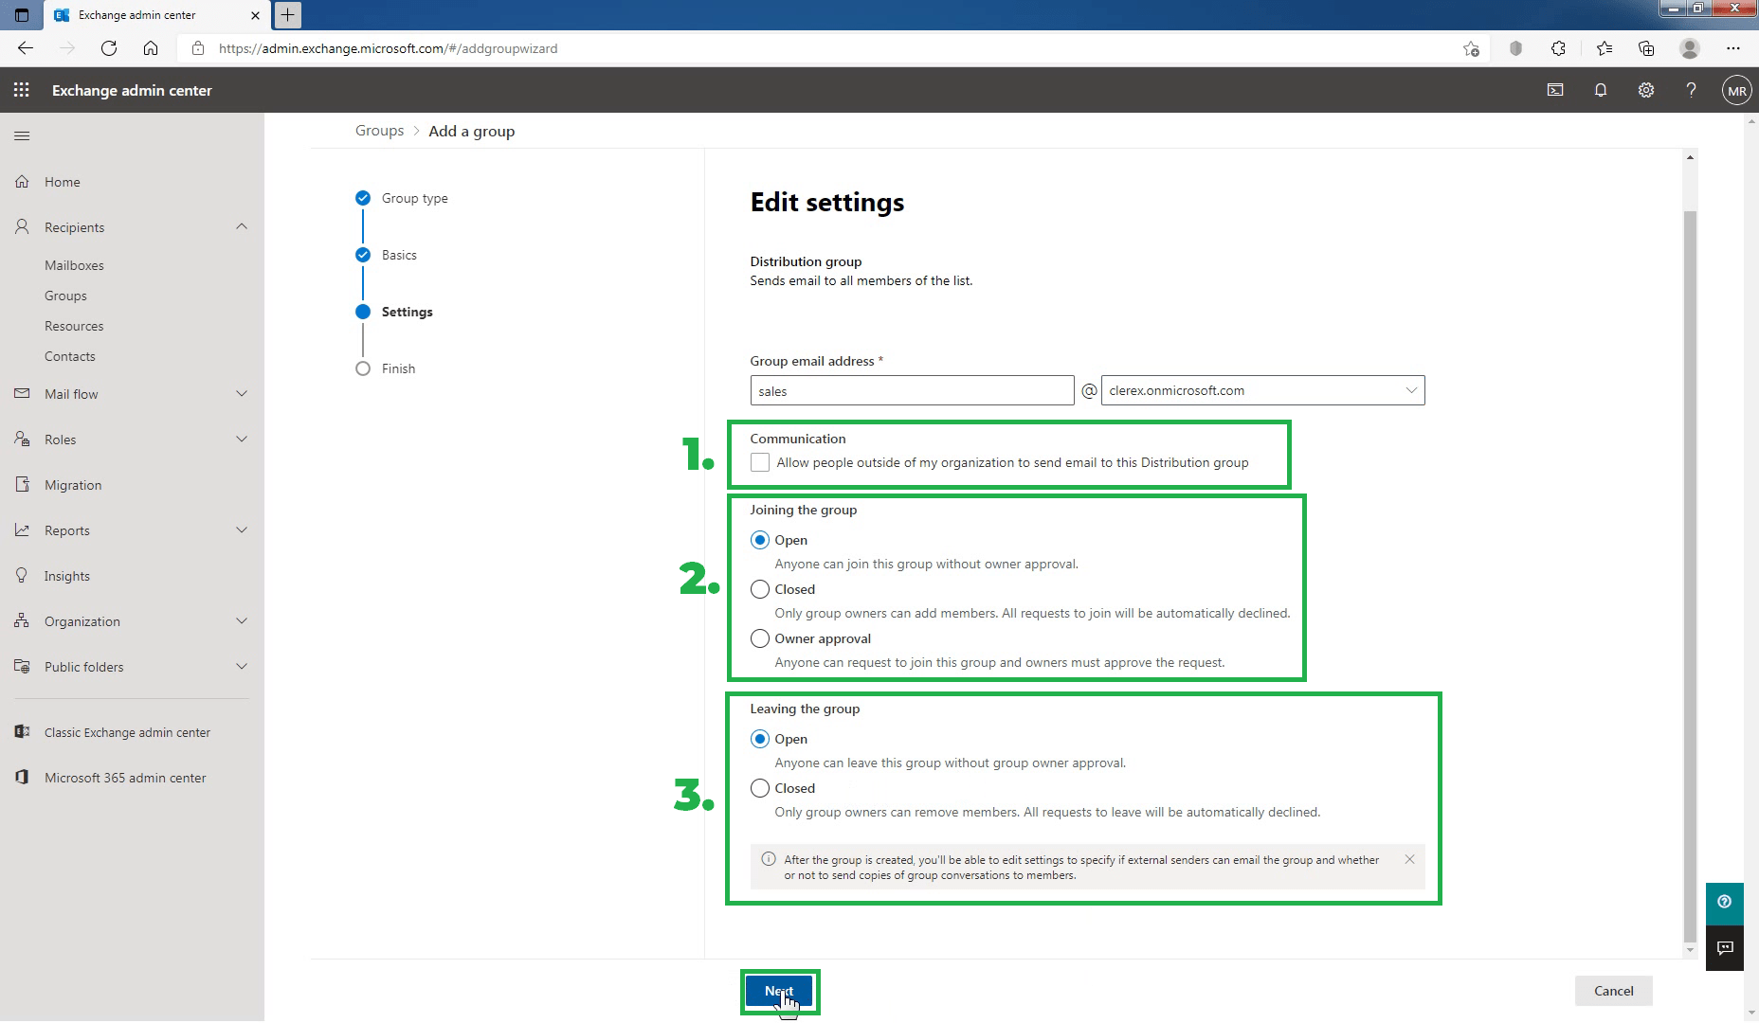The width and height of the screenshot is (1759, 1023).
Task: Select Home in the navigation pane
Action: (x=63, y=181)
